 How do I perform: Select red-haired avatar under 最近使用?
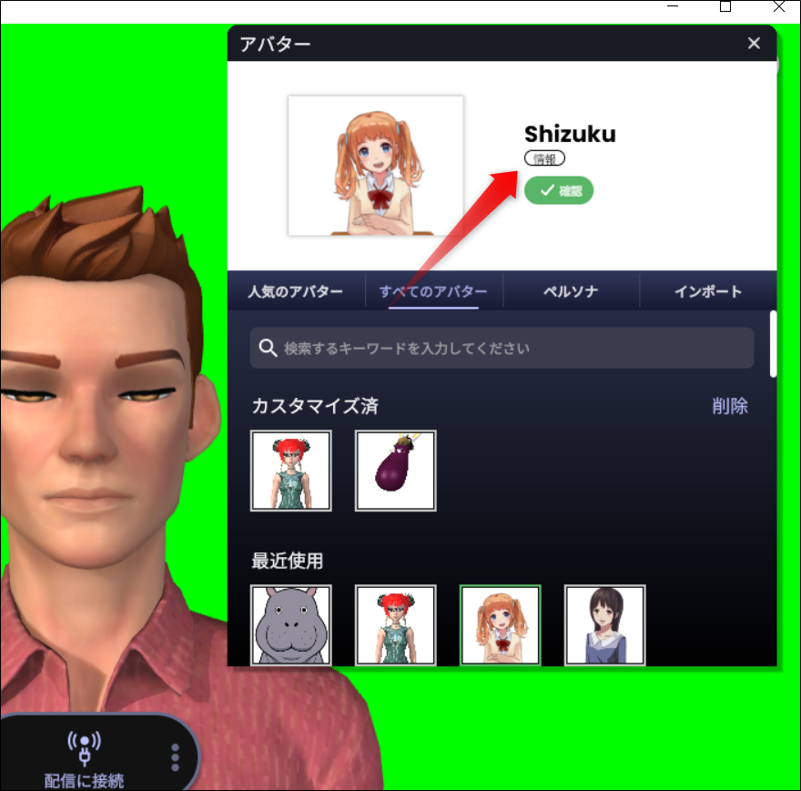coord(395,625)
